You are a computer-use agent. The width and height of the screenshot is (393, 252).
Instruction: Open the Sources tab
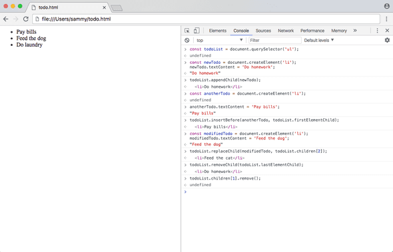pyautogui.click(x=263, y=31)
